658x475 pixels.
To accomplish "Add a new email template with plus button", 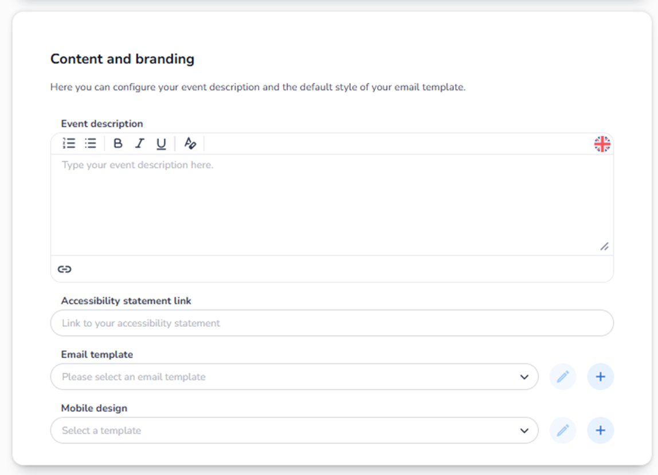I will click(600, 377).
